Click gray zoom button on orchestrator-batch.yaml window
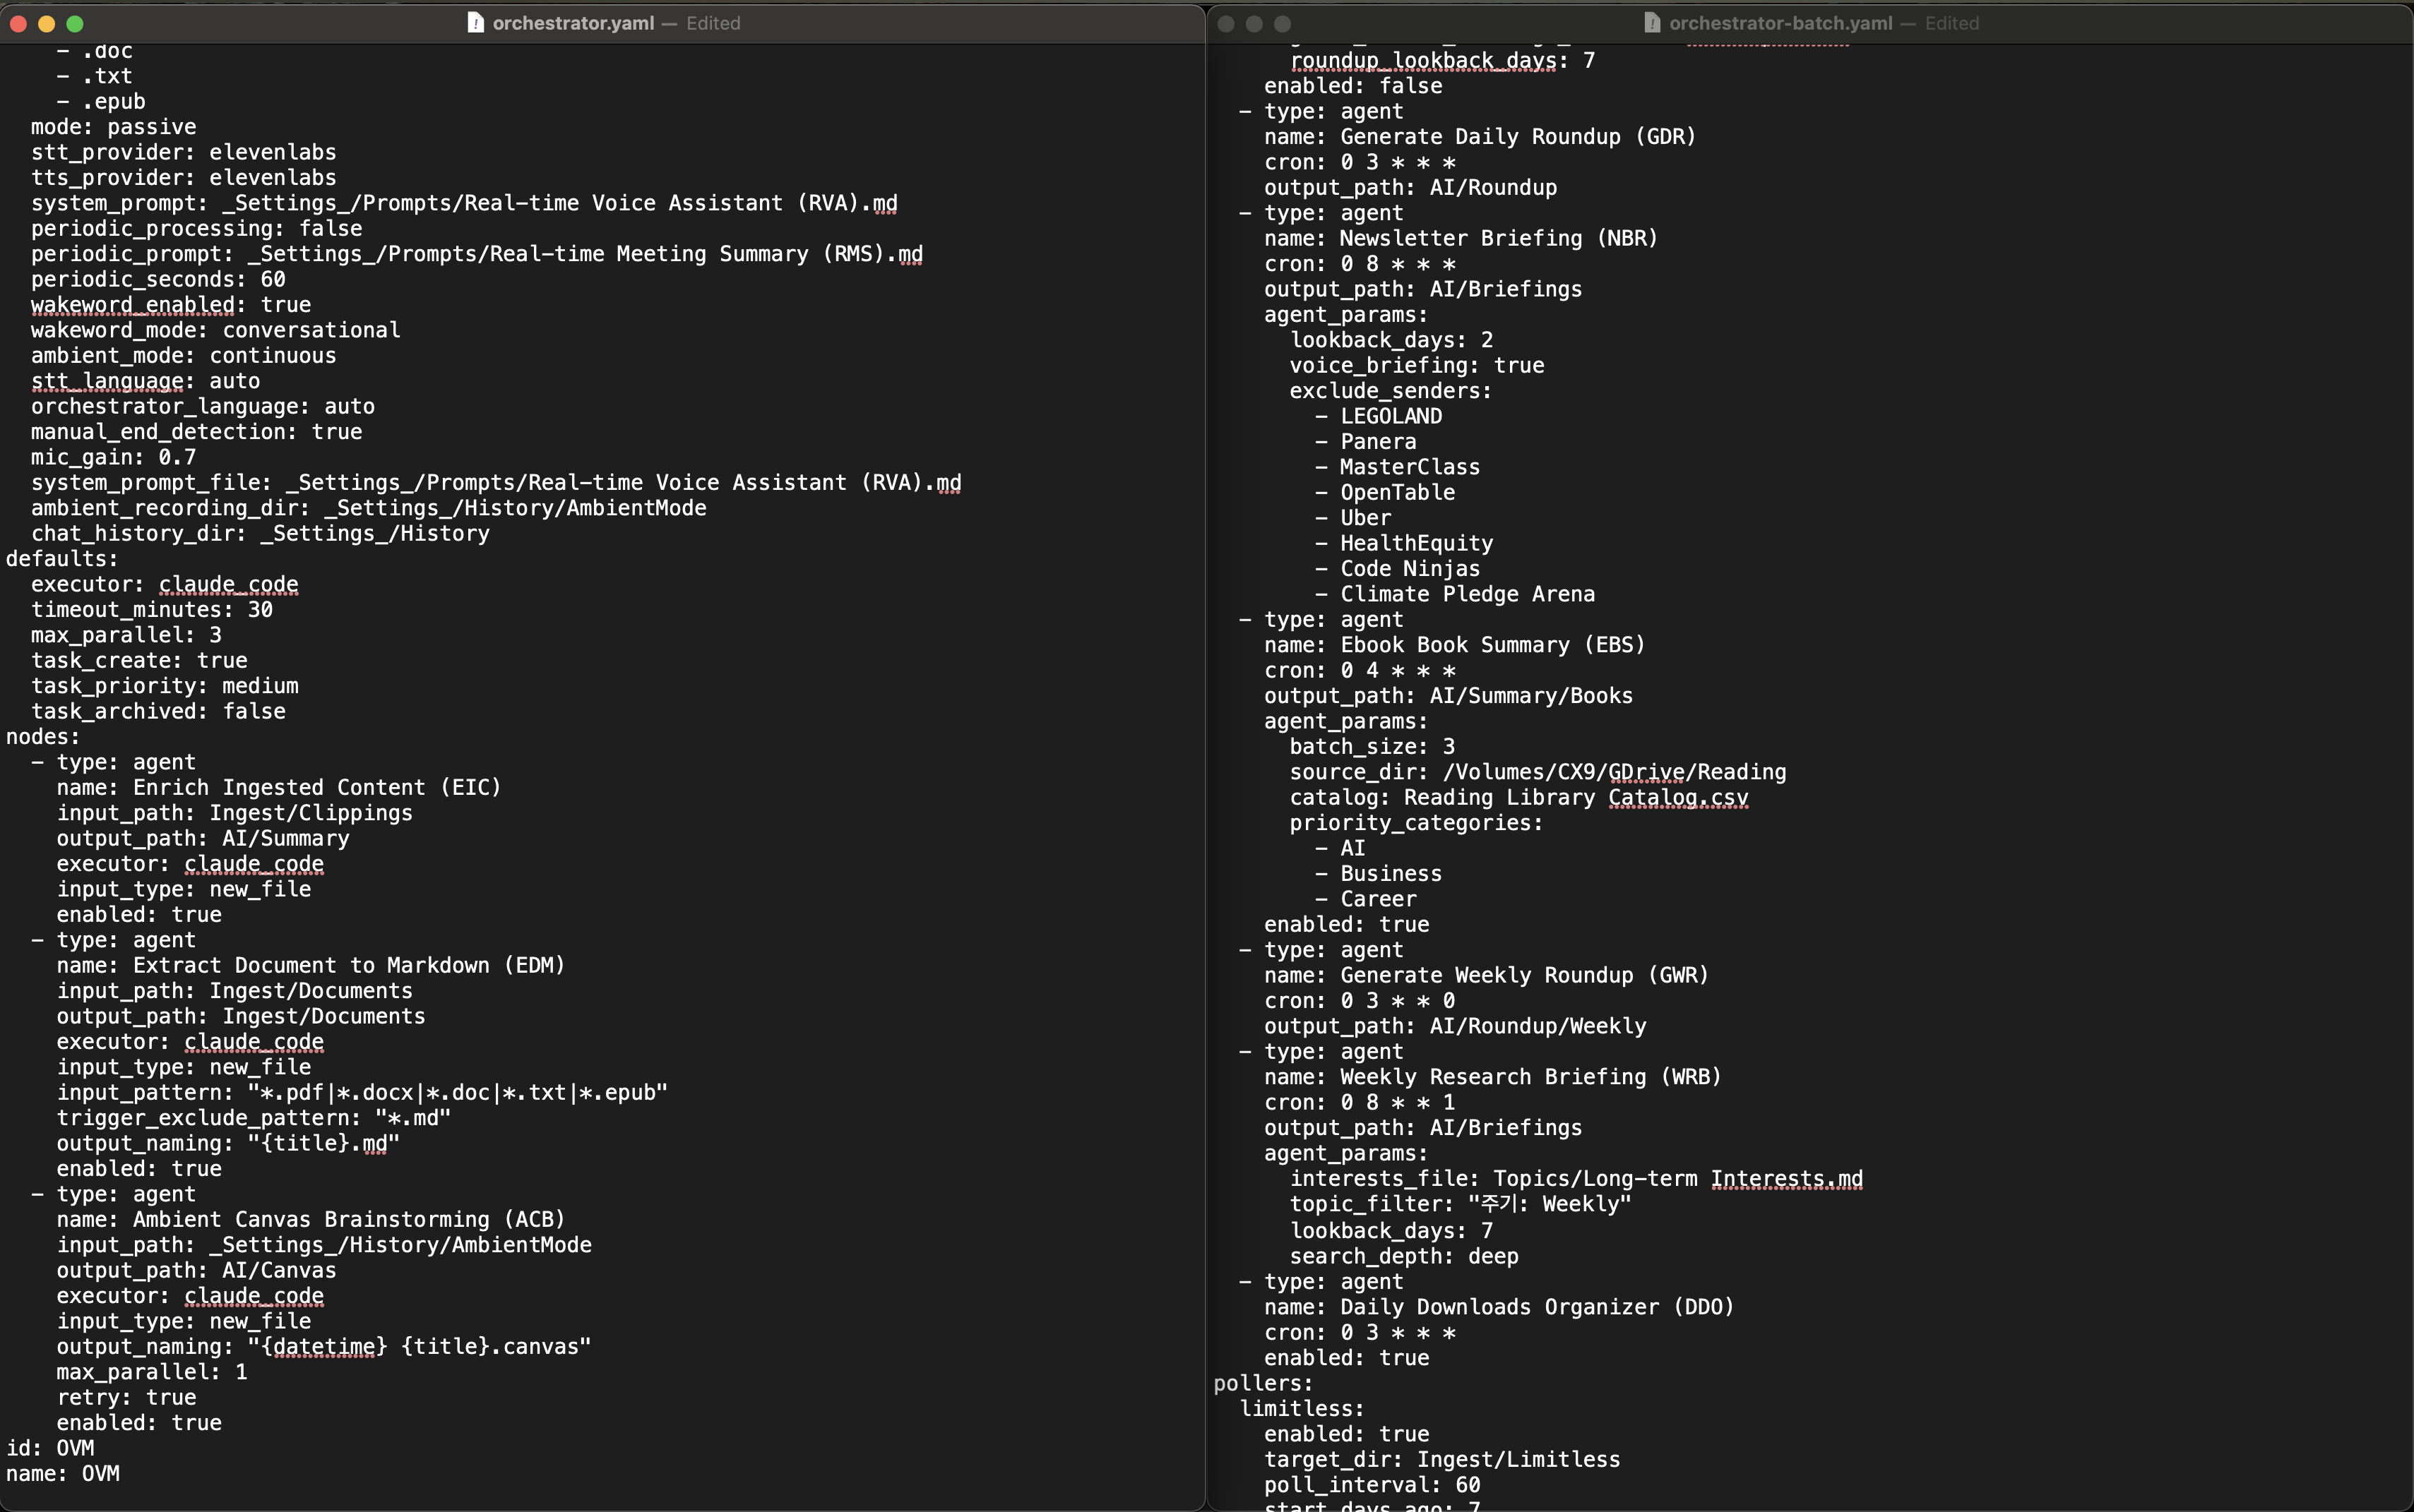 pos(1283,23)
